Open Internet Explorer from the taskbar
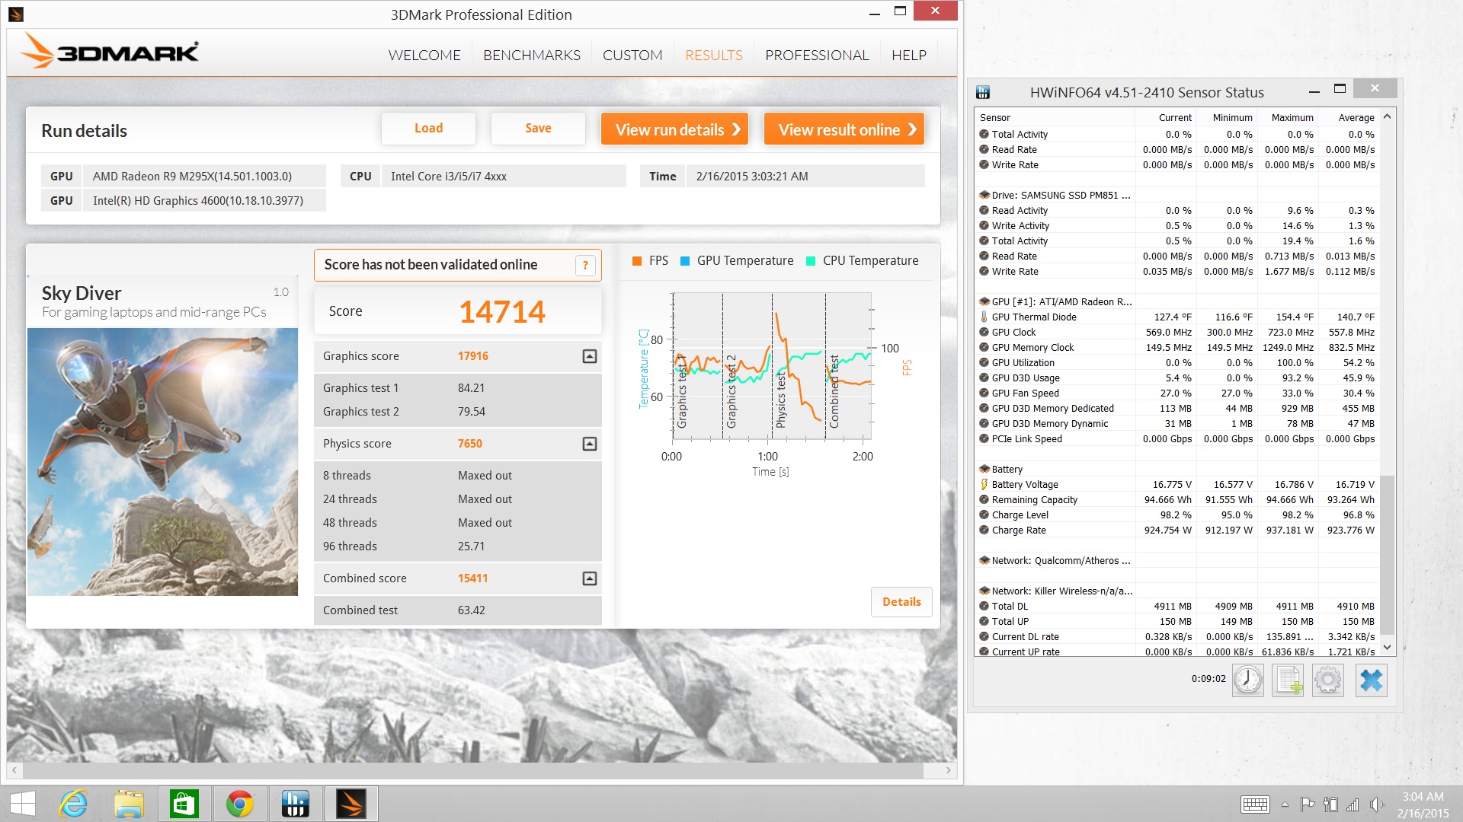This screenshot has height=822, width=1463. (x=74, y=804)
